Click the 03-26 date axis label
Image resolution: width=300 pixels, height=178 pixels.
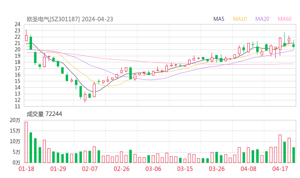pyautogui.click(x=216, y=169)
